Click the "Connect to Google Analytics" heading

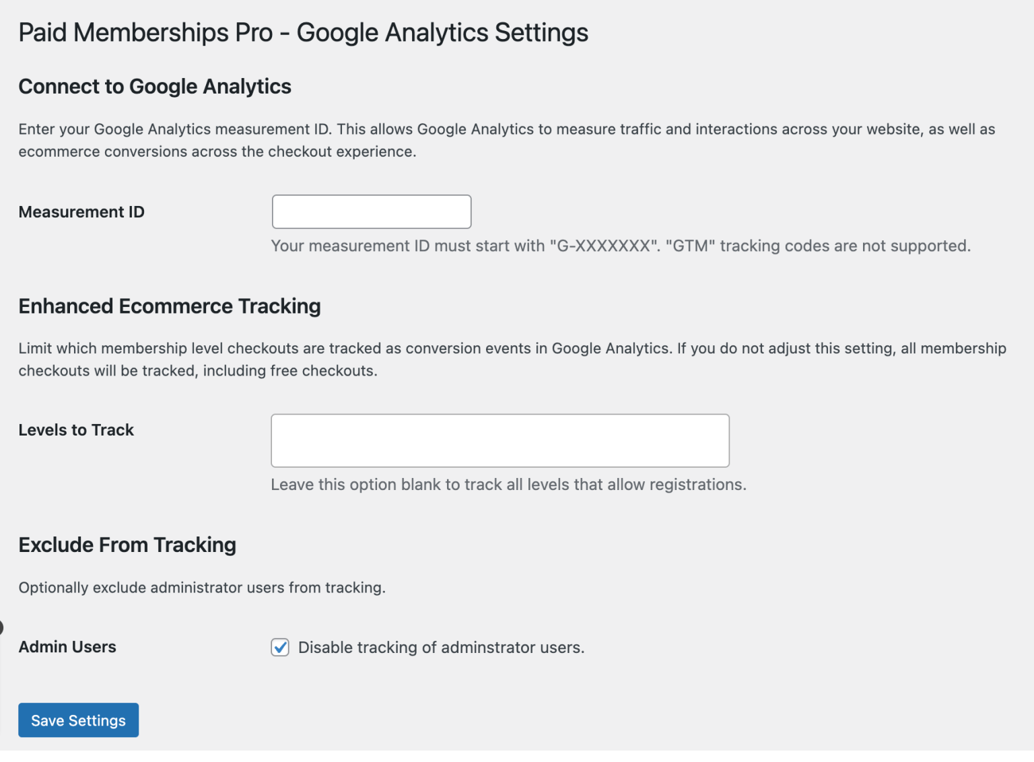(154, 86)
